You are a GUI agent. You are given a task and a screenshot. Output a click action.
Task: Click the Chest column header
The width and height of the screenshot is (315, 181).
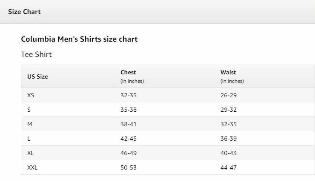128,72
